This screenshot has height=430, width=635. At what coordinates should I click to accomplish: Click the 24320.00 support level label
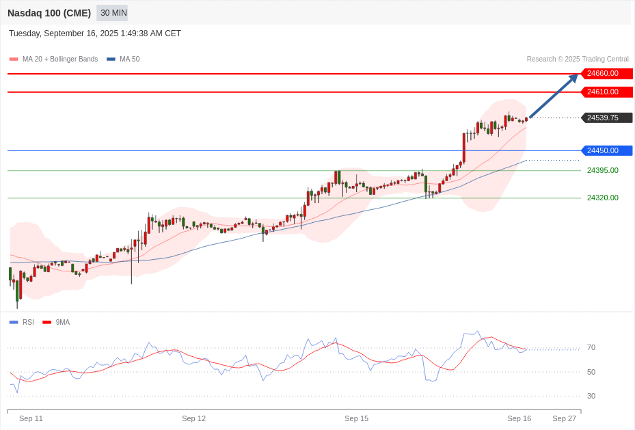(603, 198)
